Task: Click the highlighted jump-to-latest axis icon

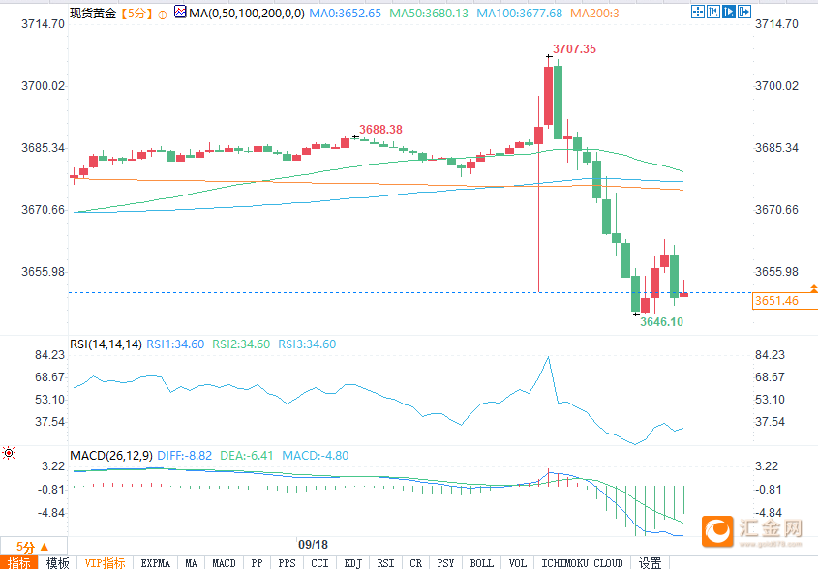Action: coord(729,12)
